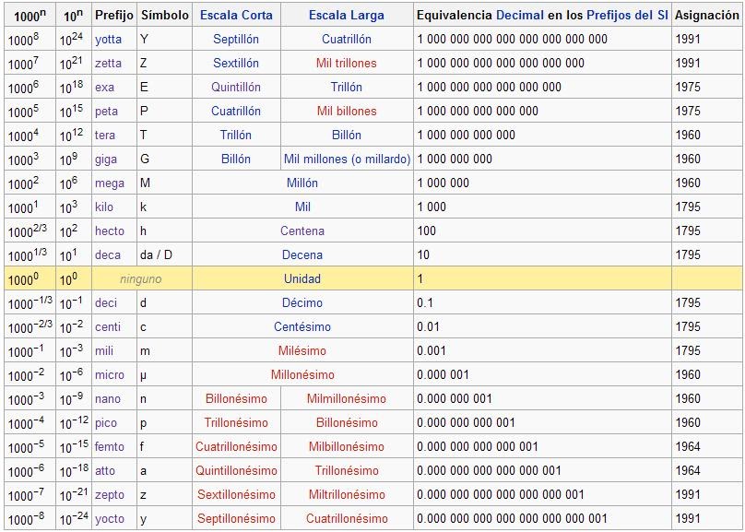Click the Centésimo link
The width and height of the screenshot is (745, 532).
[x=302, y=326]
